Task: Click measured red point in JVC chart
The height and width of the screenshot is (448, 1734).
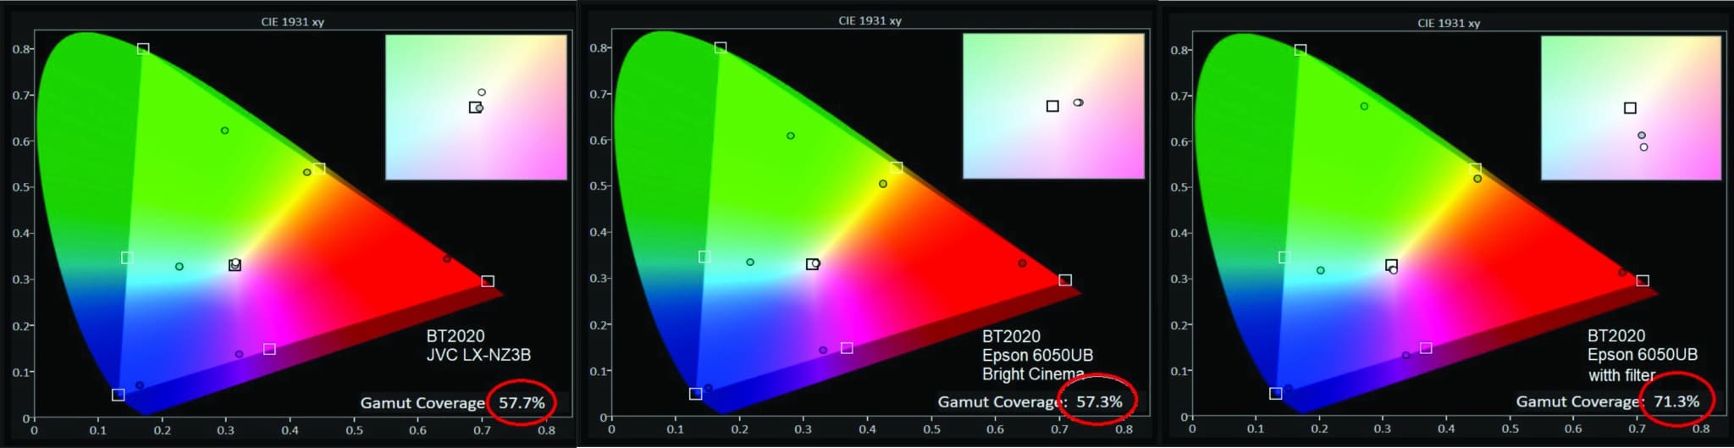Action: (x=447, y=259)
